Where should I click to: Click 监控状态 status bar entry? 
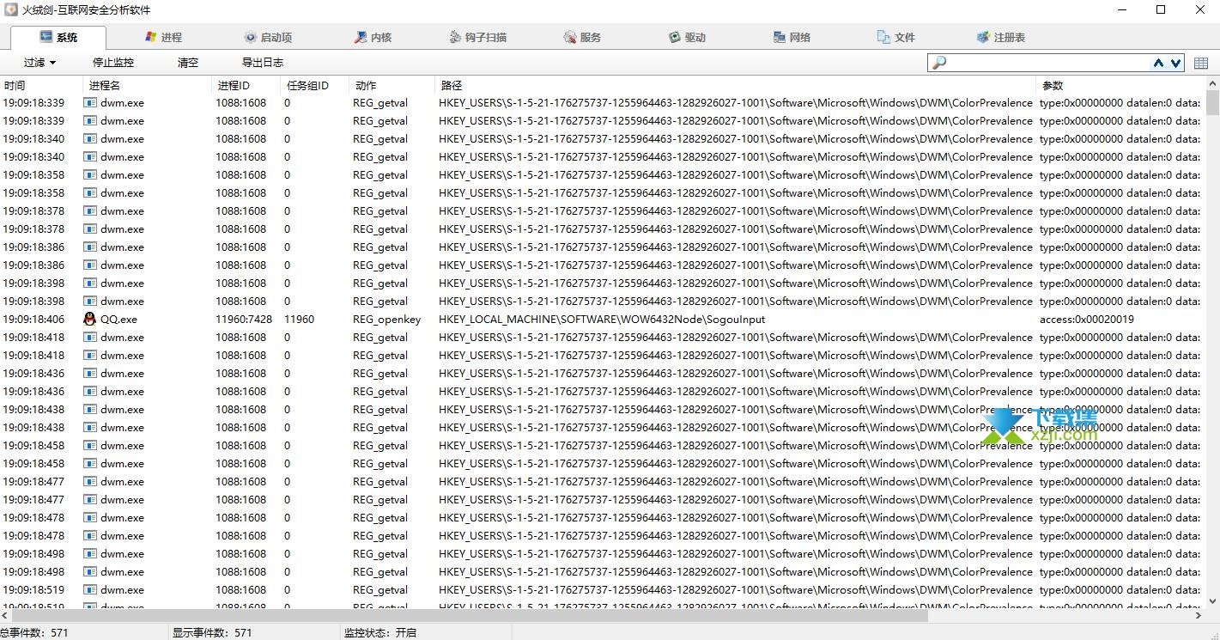coord(380,632)
